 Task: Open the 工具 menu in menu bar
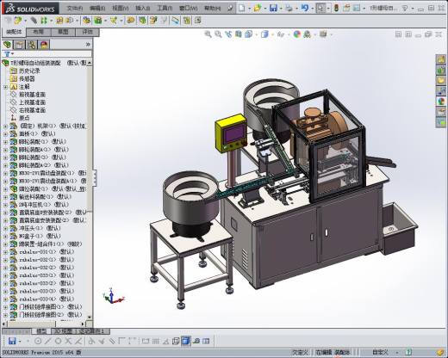[x=165, y=9]
